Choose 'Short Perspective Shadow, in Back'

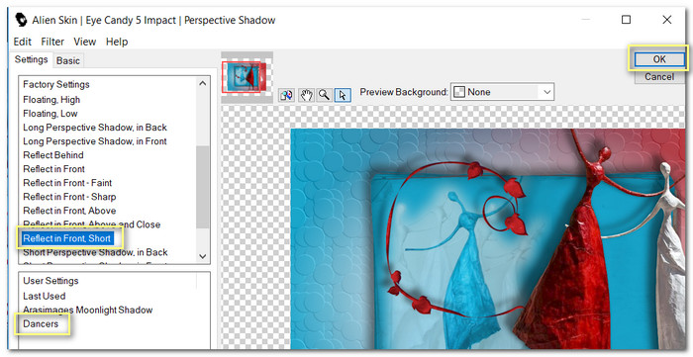[x=95, y=252]
